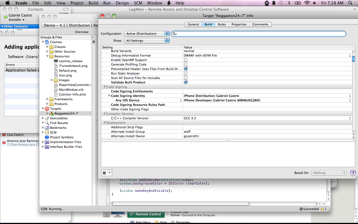Switch to the Comments tab

pyautogui.click(x=260, y=24)
